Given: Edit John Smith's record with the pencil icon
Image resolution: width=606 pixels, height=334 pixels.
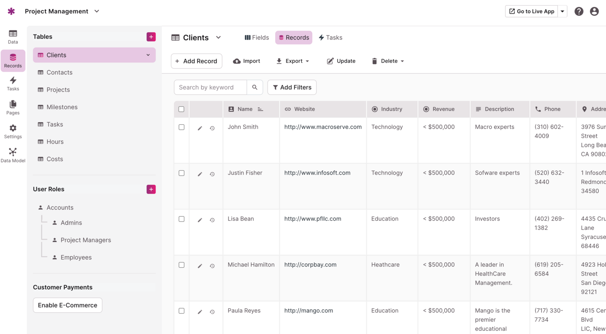Looking at the screenshot, I should [200, 128].
